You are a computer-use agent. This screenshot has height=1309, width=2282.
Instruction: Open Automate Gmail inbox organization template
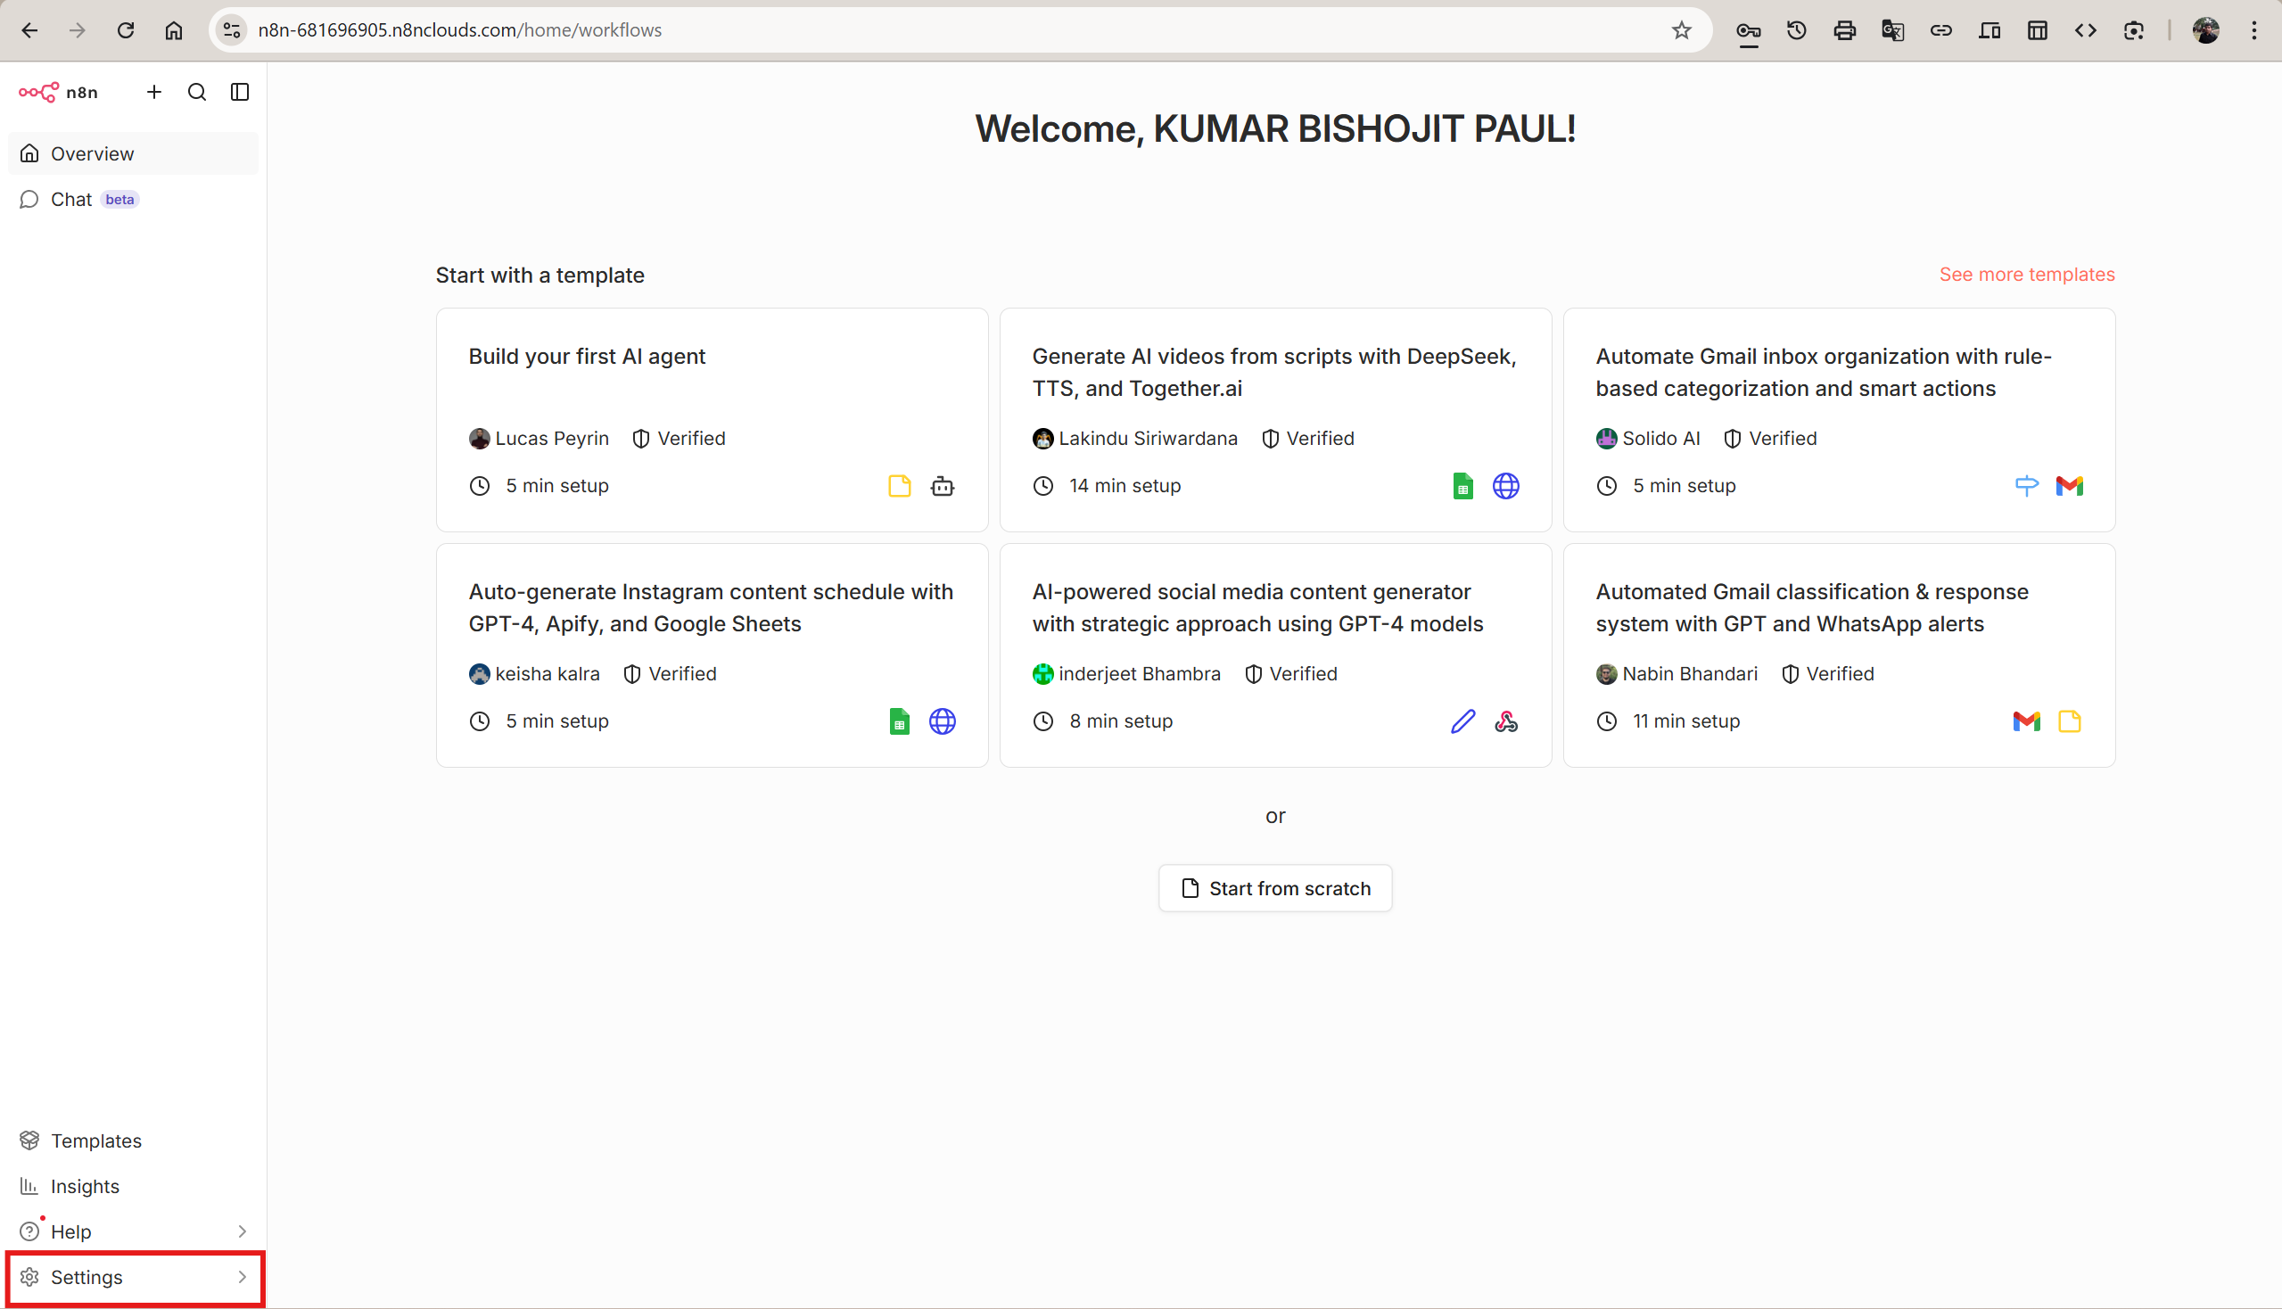pos(1839,420)
